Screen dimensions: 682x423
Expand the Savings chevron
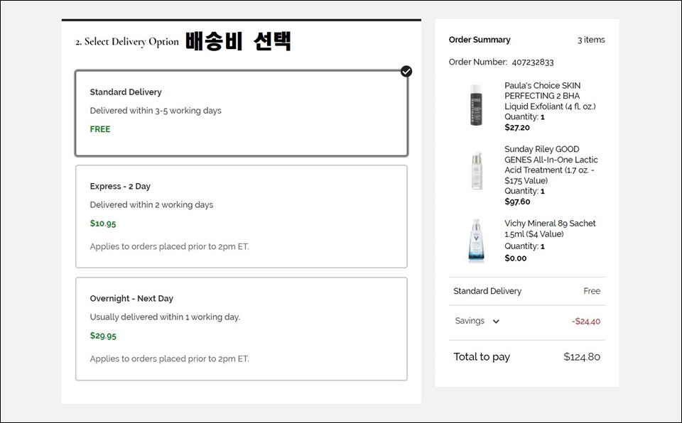click(496, 322)
